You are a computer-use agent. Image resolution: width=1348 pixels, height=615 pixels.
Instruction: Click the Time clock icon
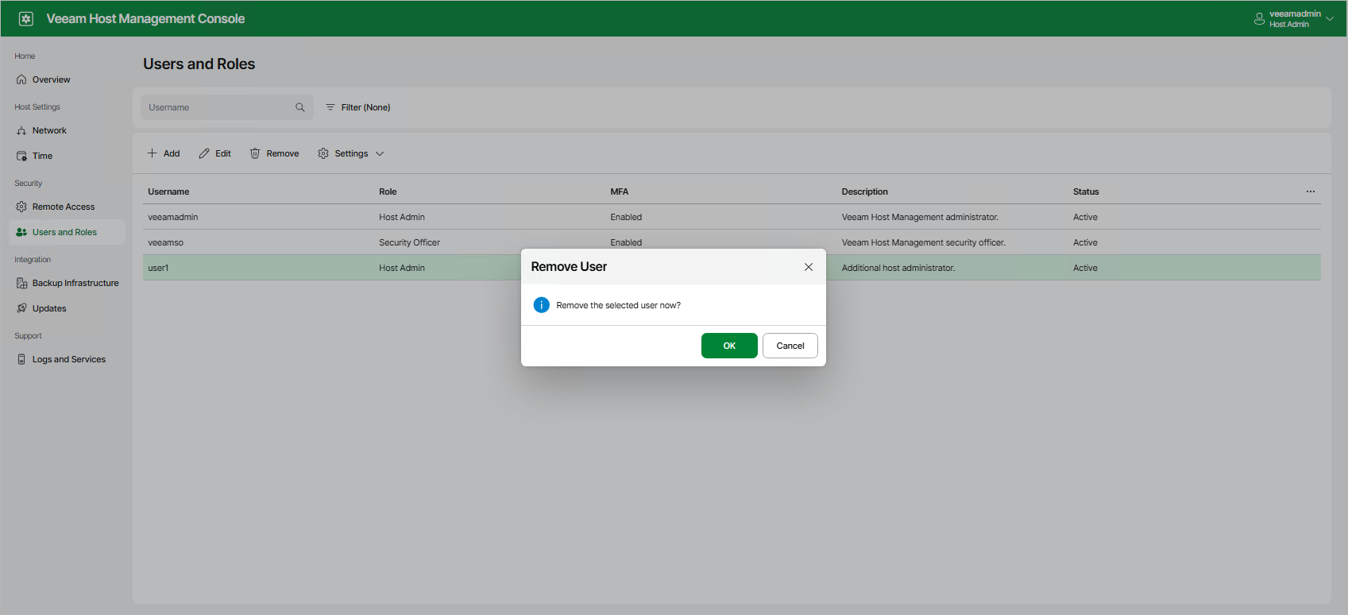(x=21, y=156)
